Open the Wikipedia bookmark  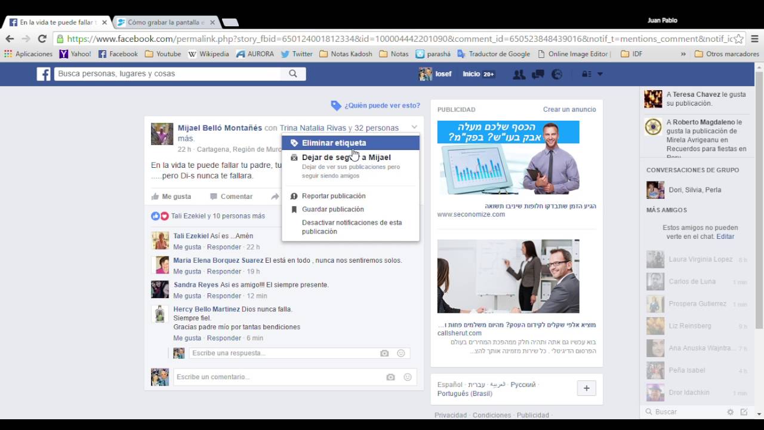208,54
